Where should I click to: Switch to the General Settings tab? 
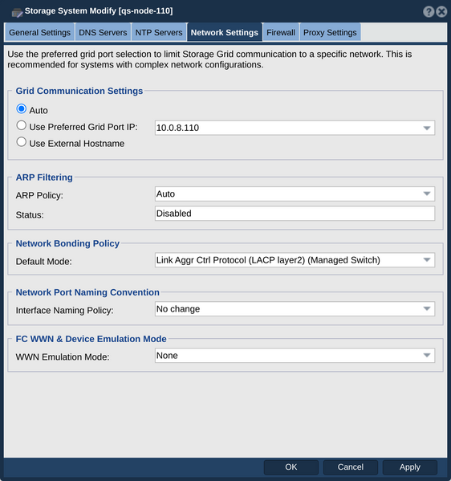(x=39, y=32)
